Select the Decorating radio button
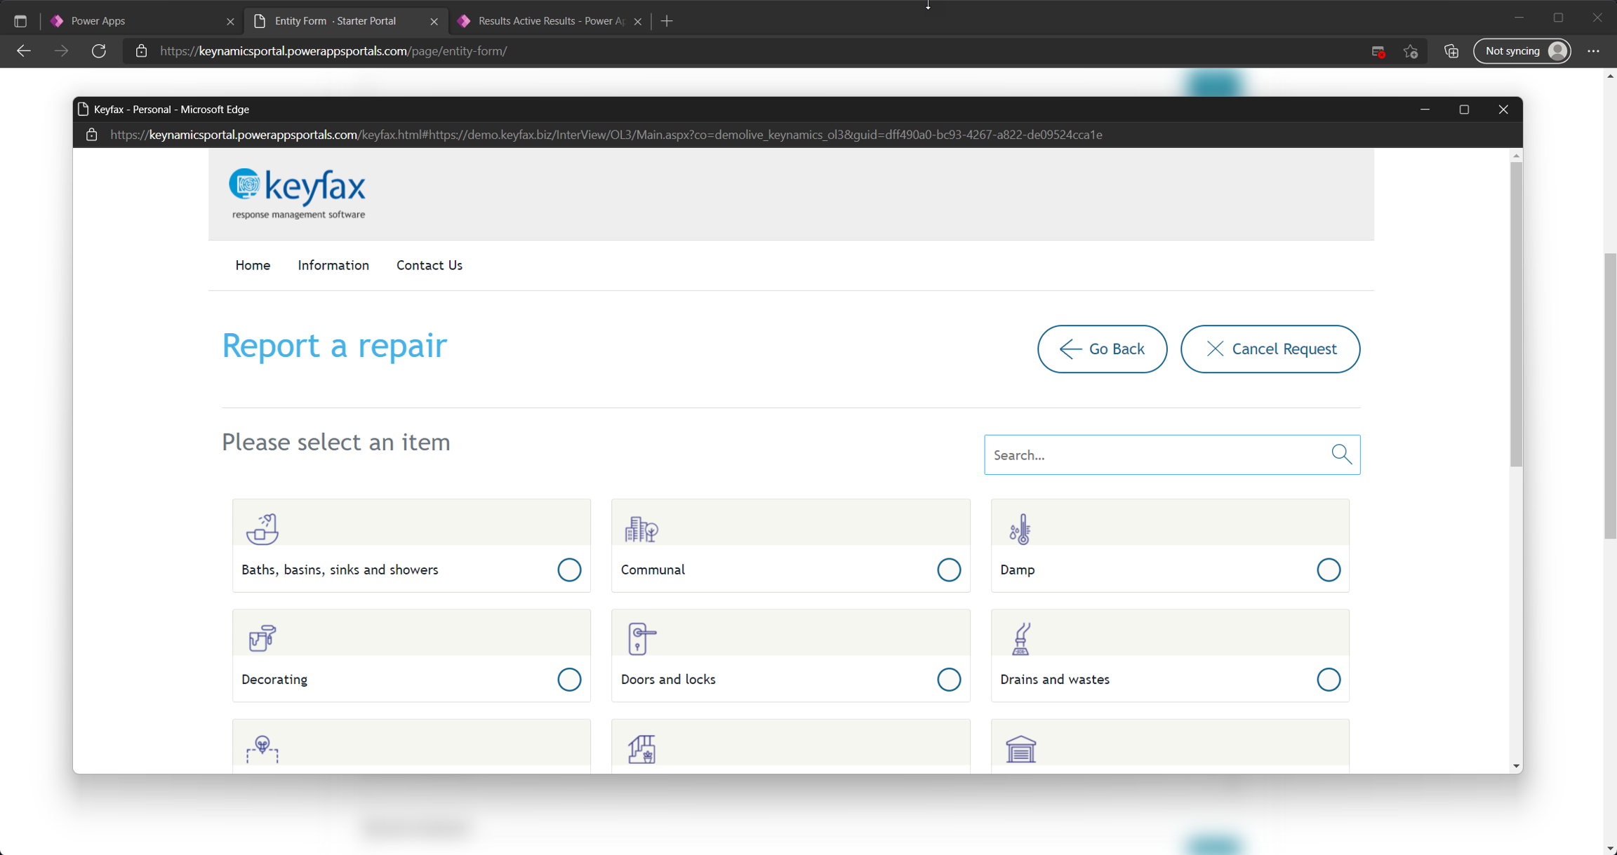The image size is (1617, 855). pyautogui.click(x=569, y=679)
